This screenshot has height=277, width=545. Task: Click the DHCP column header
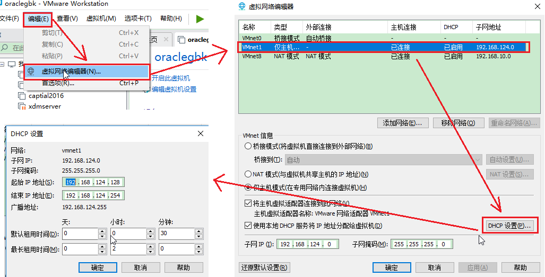[x=456, y=27]
